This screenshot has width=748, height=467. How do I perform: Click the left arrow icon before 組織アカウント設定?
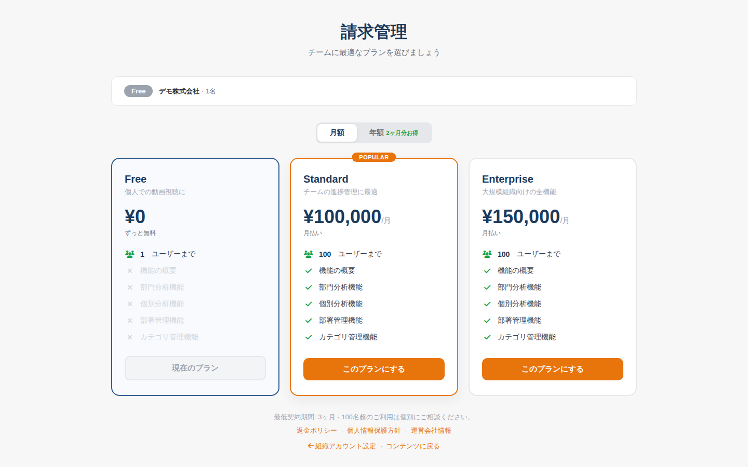(x=311, y=446)
